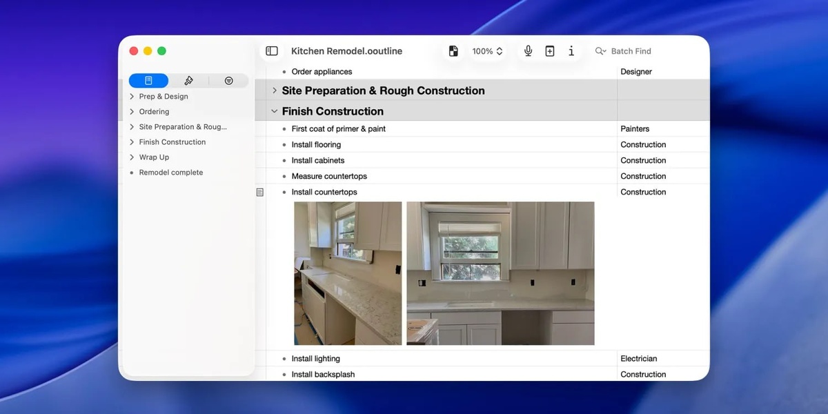Click the Batch Find search magnifier icon
This screenshot has width=828, height=414.
point(600,51)
